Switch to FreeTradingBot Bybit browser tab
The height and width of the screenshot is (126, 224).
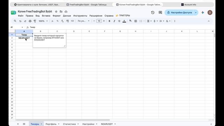coord(86,5)
